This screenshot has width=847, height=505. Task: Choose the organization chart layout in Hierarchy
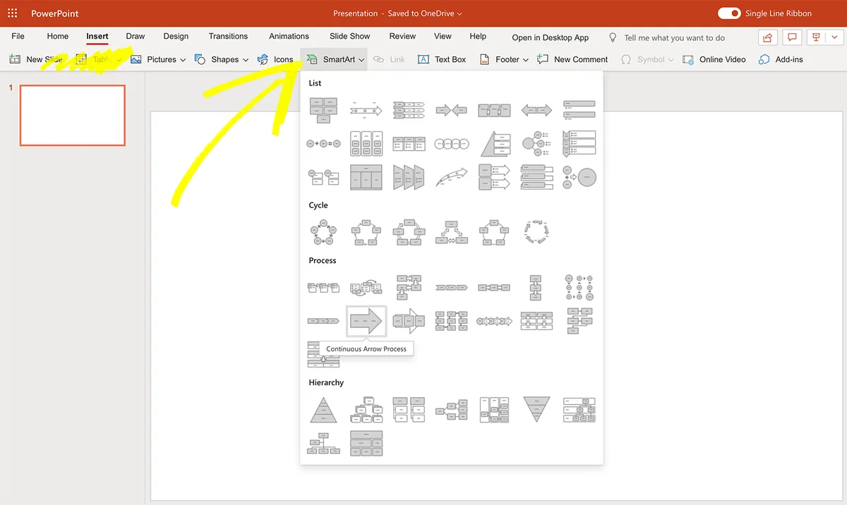point(324,443)
